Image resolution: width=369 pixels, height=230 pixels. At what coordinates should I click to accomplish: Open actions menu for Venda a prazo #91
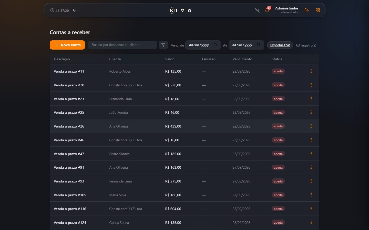click(x=311, y=167)
